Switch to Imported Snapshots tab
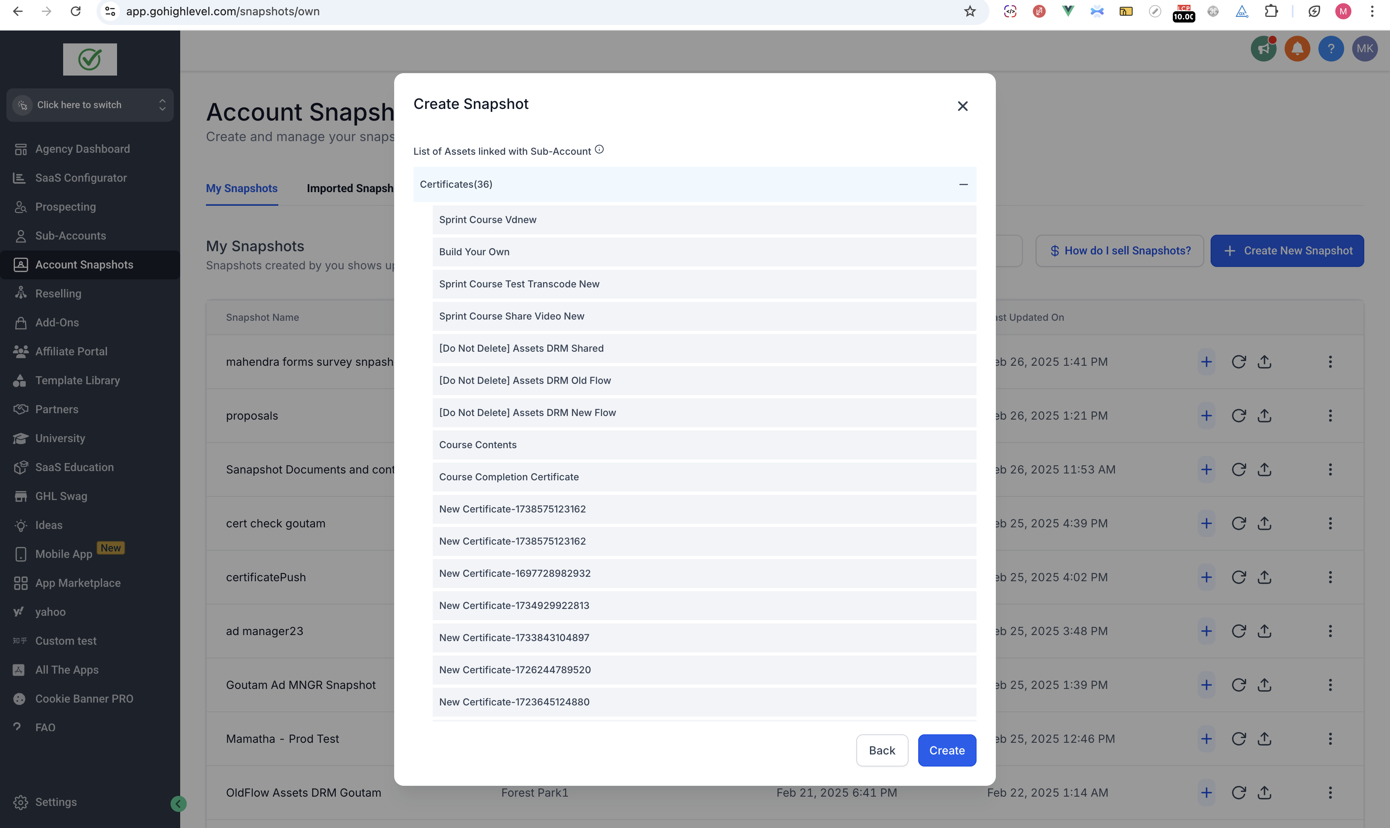This screenshot has width=1390, height=828. 350,189
